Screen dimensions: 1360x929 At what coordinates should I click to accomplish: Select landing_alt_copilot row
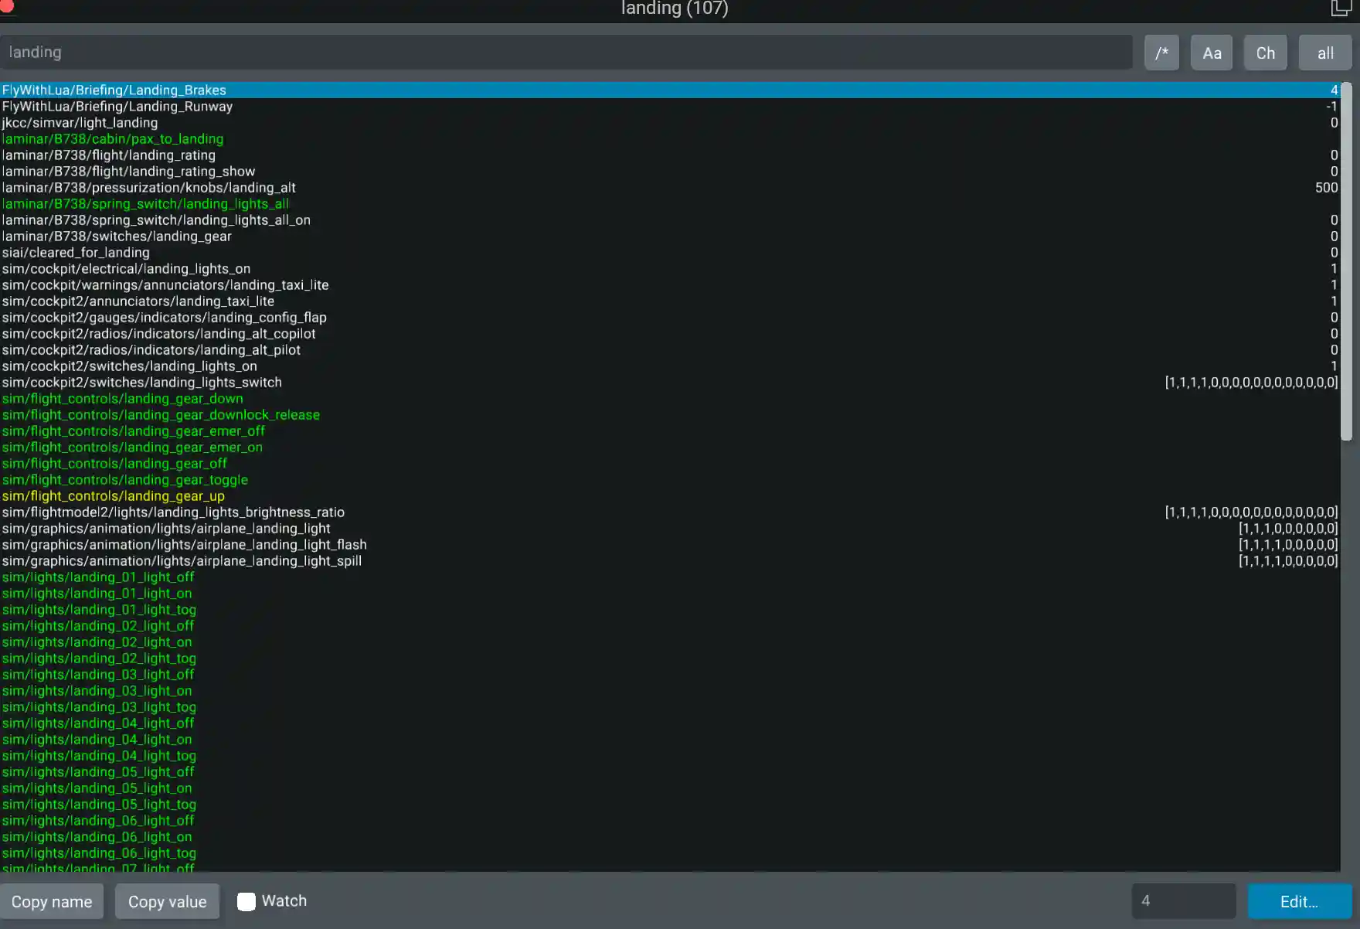click(670, 333)
